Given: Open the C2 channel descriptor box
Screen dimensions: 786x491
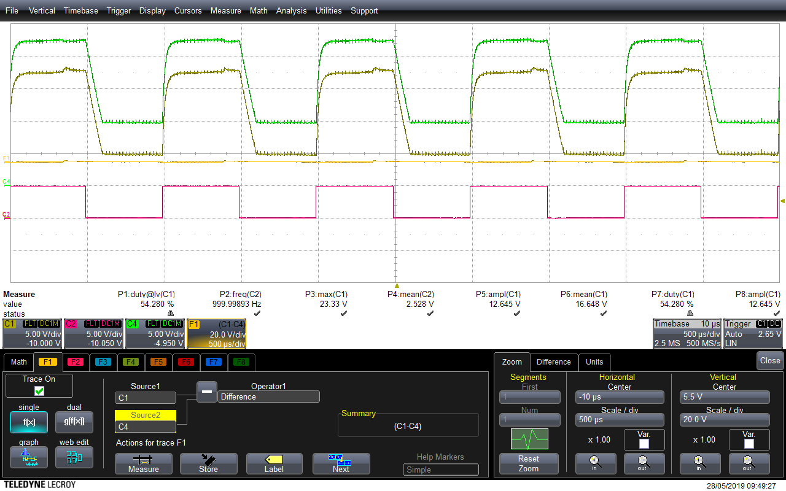Looking at the screenshot, I should (x=93, y=333).
